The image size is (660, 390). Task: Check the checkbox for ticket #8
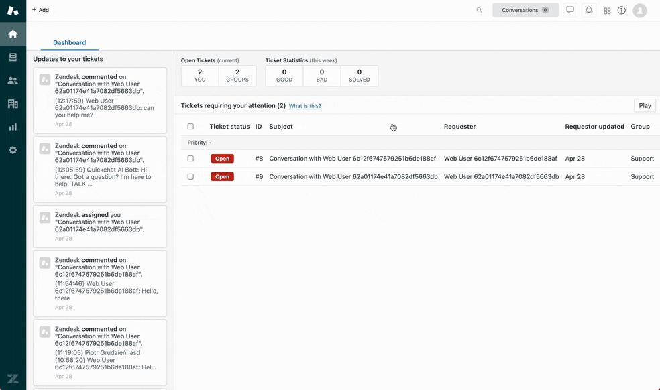(190, 159)
